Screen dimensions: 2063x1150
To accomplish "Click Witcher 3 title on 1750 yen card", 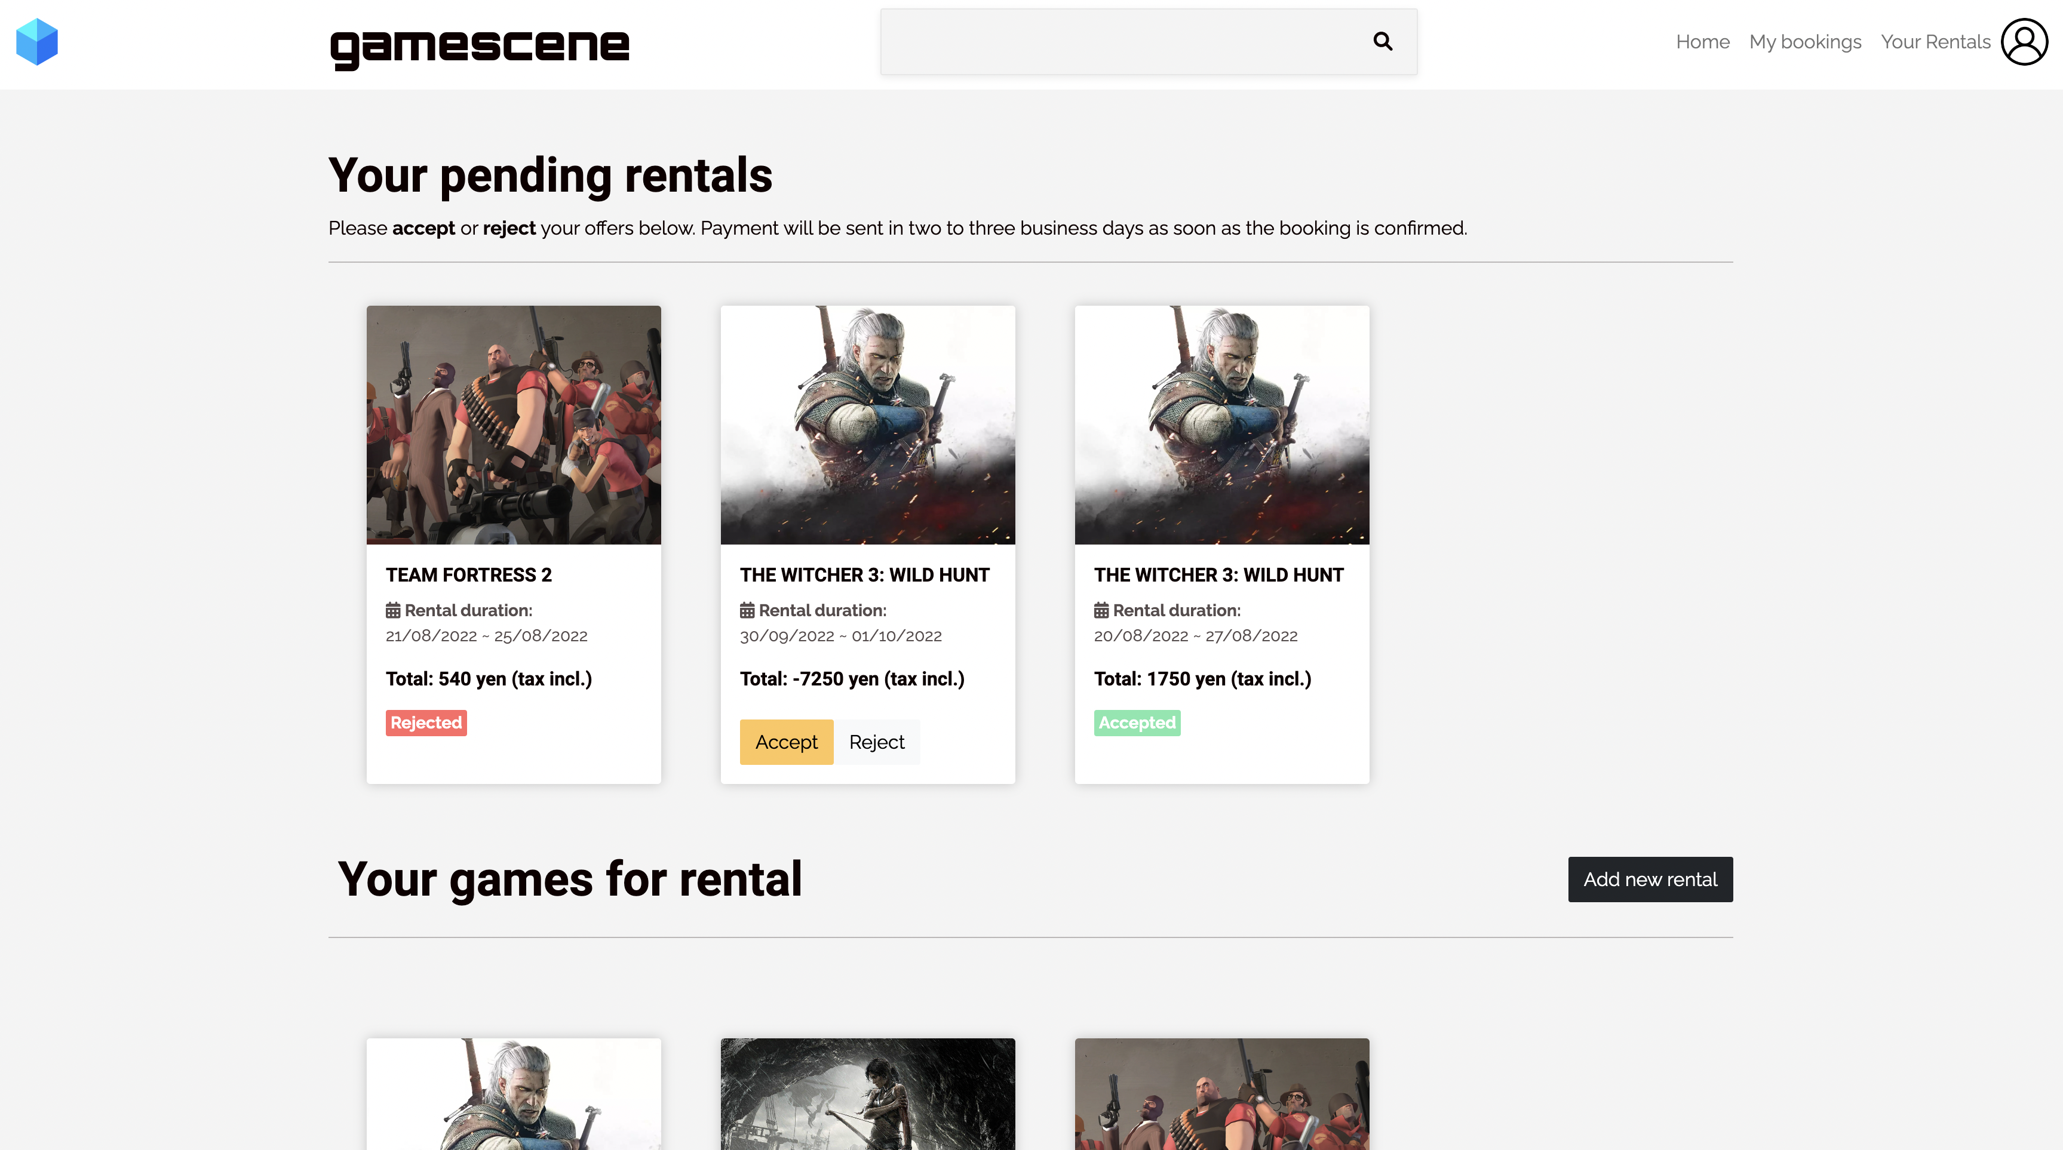I will pos(1218,575).
